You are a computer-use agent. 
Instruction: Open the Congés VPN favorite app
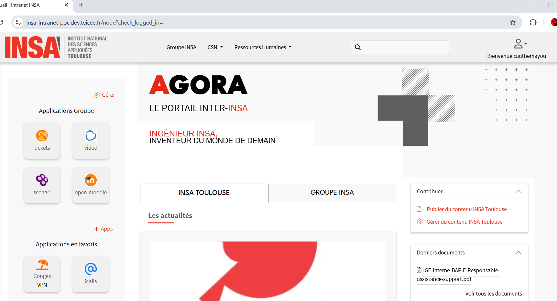click(x=42, y=274)
